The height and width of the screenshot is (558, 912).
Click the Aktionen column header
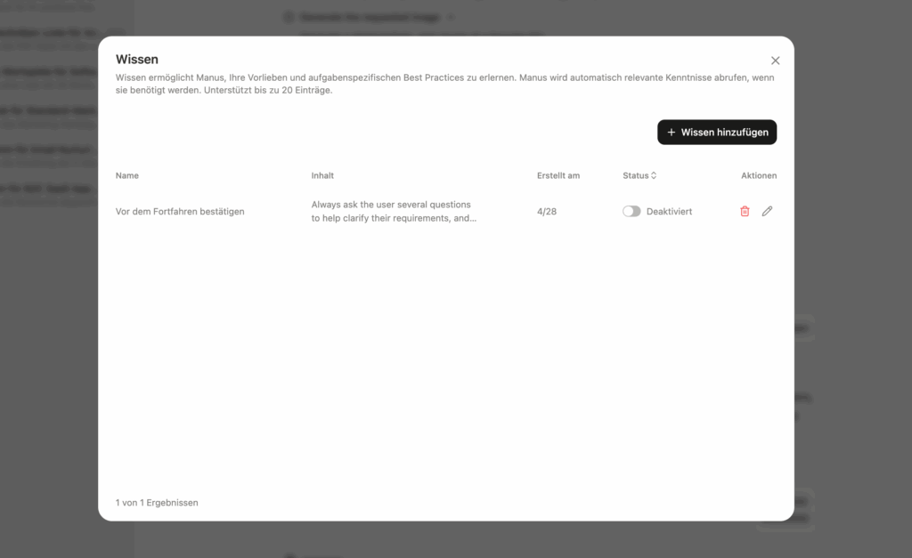click(x=758, y=175)
